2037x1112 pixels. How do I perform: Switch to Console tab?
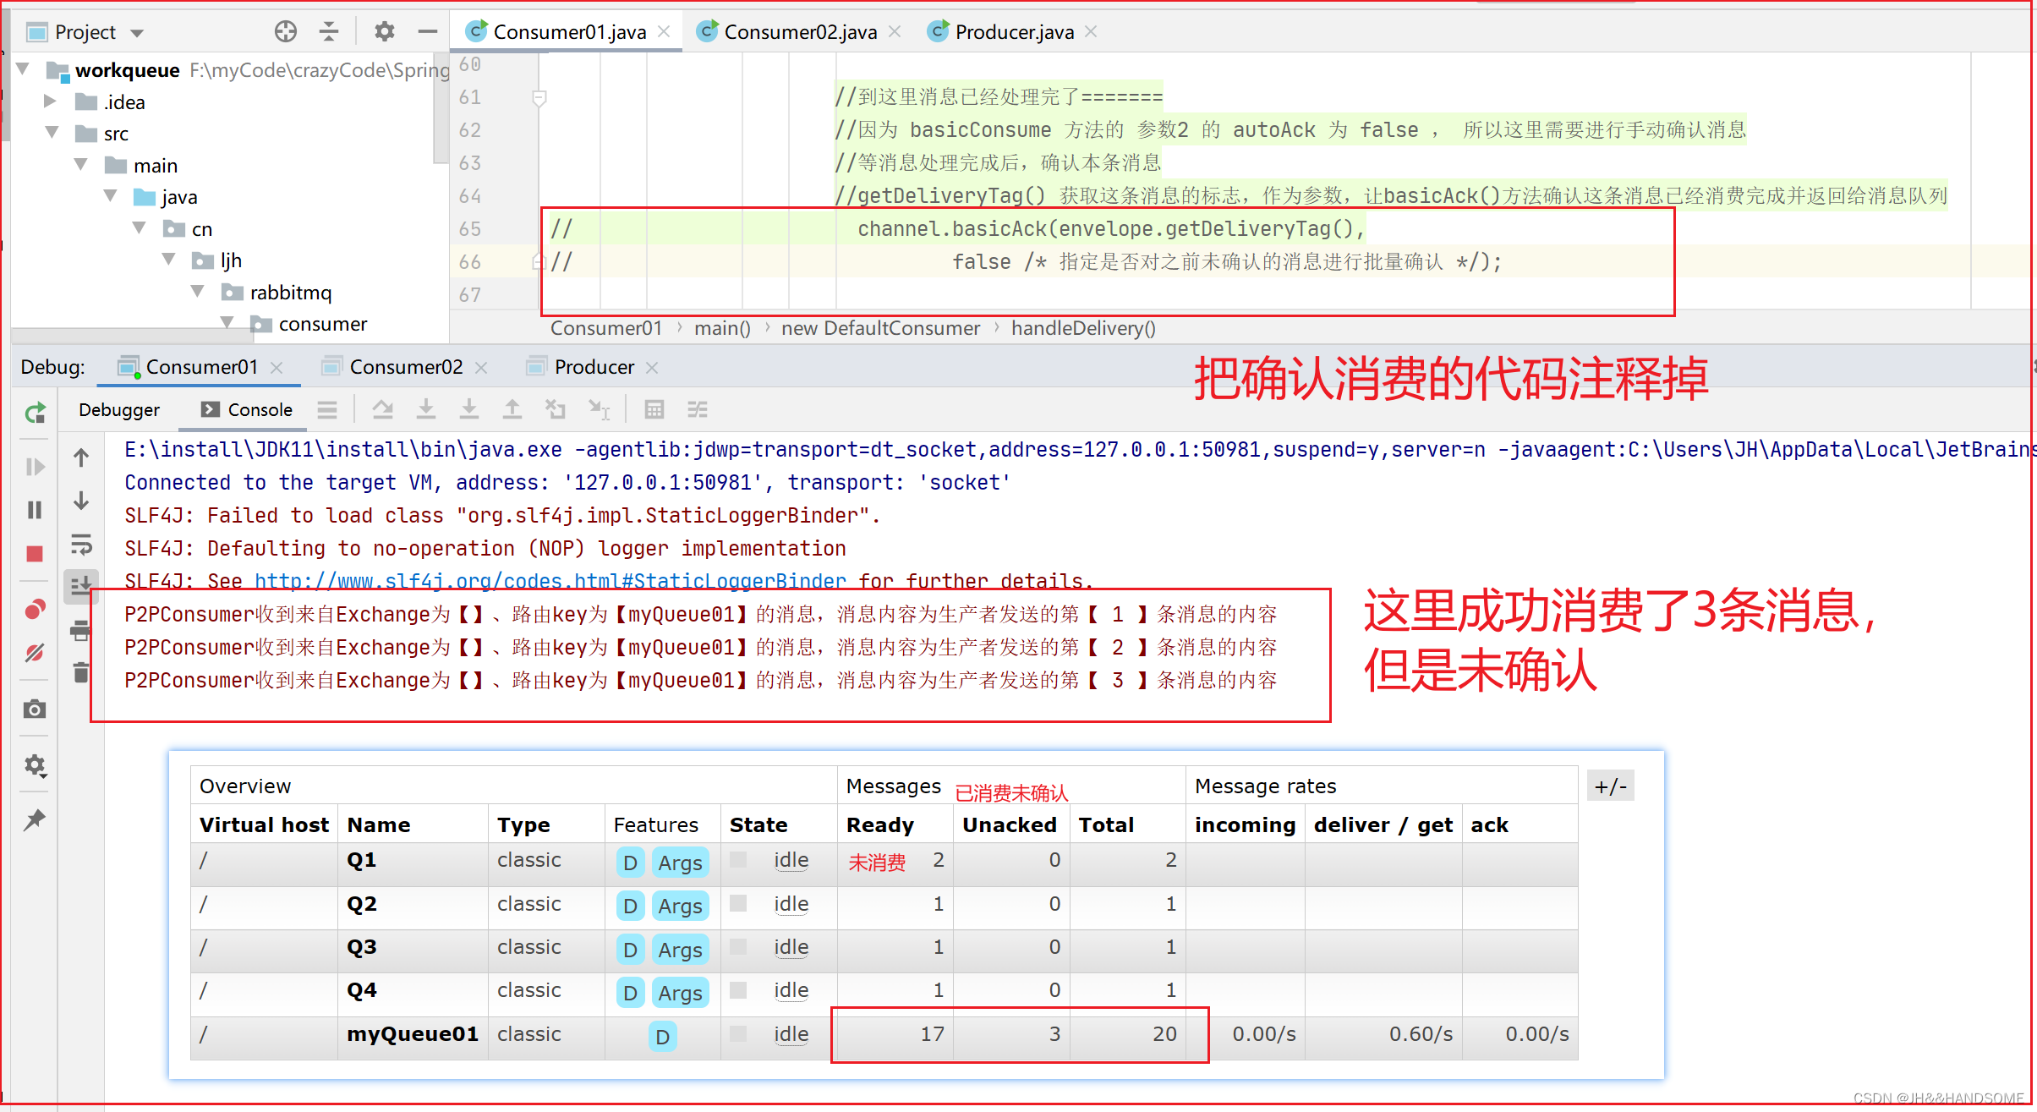(x=247, y=410)
